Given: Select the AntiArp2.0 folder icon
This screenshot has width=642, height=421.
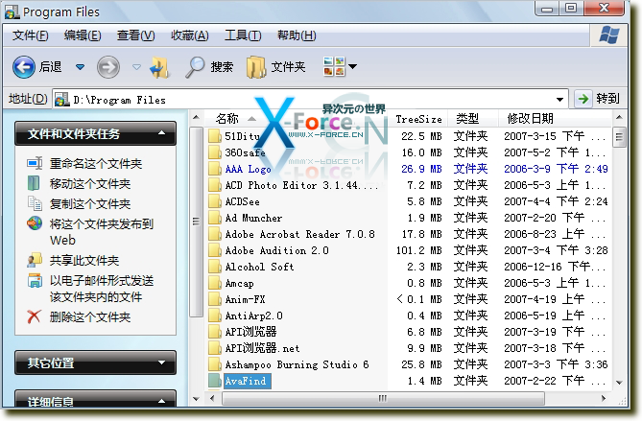Looking at the screenshot, I should coord(215,316).
